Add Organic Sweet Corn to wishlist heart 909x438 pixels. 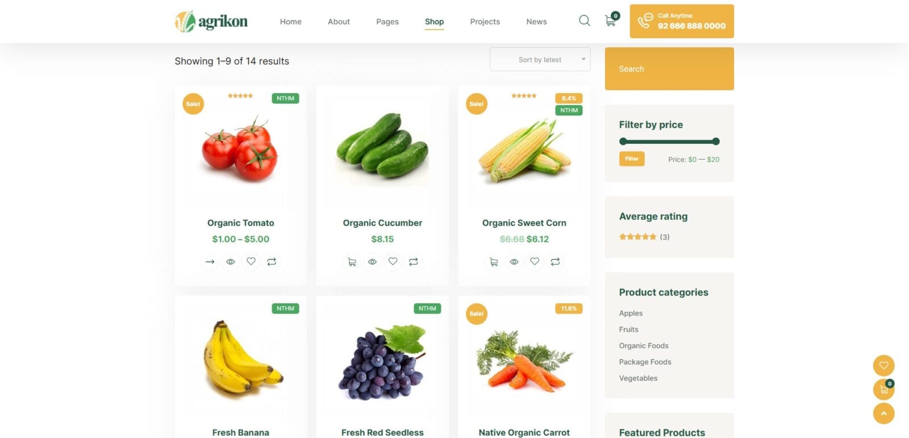[x=535, y=261]
